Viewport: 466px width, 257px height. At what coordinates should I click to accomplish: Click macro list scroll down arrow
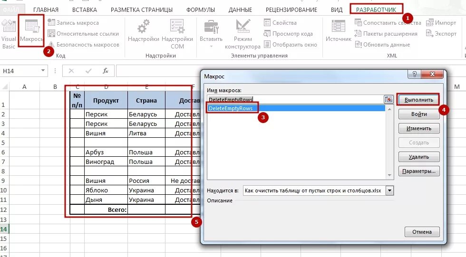(389, 175)
